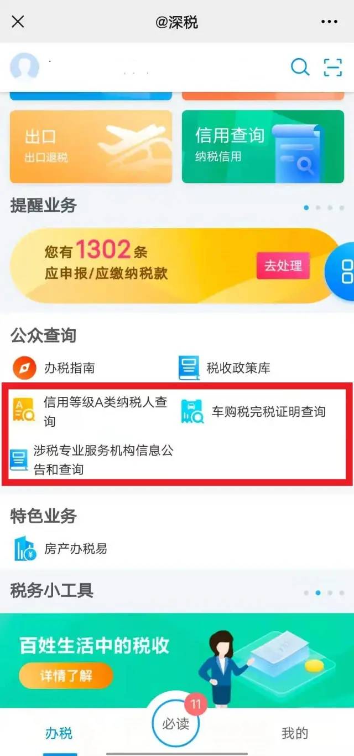Open the 信用查询 纳税信用 card

tap(263, 146)
